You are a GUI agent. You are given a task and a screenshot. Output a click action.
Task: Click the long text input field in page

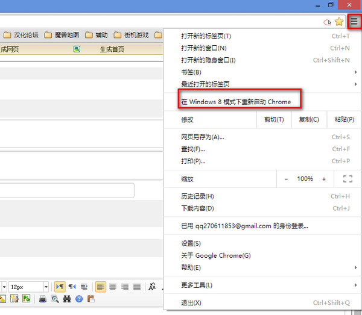[x=67, y=190]
